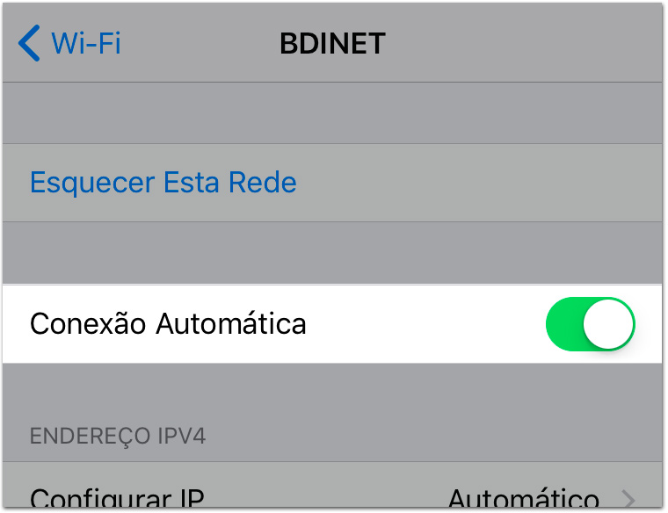Go back via the Wi-Fi label
The height and width of the screenshot is (513, 668).
(x=86, y=43)
